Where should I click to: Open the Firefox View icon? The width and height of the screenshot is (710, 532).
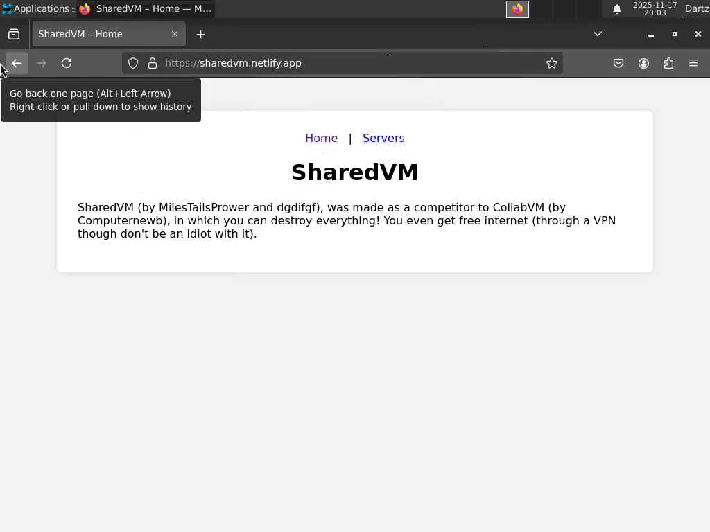click(x=14, y=35)
